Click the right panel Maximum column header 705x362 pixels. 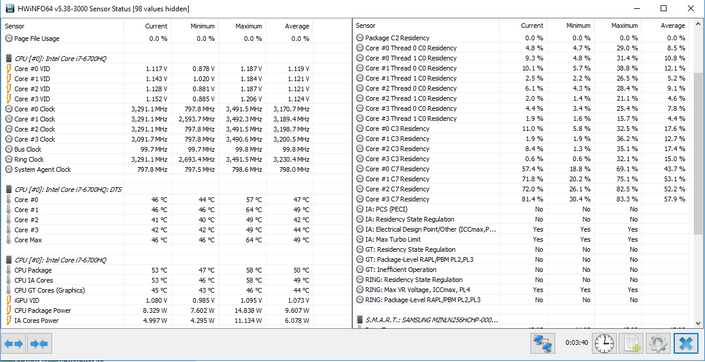(x=617, y=25)
